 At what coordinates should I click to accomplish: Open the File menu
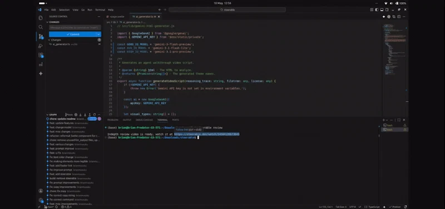pos(46,9)
